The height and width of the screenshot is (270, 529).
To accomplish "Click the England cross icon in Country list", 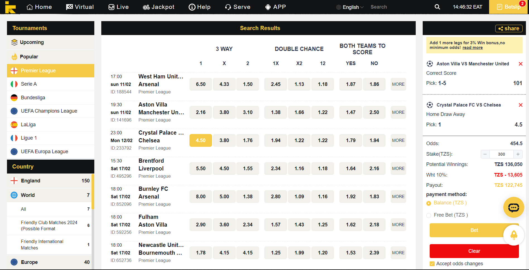I will 14,181.
